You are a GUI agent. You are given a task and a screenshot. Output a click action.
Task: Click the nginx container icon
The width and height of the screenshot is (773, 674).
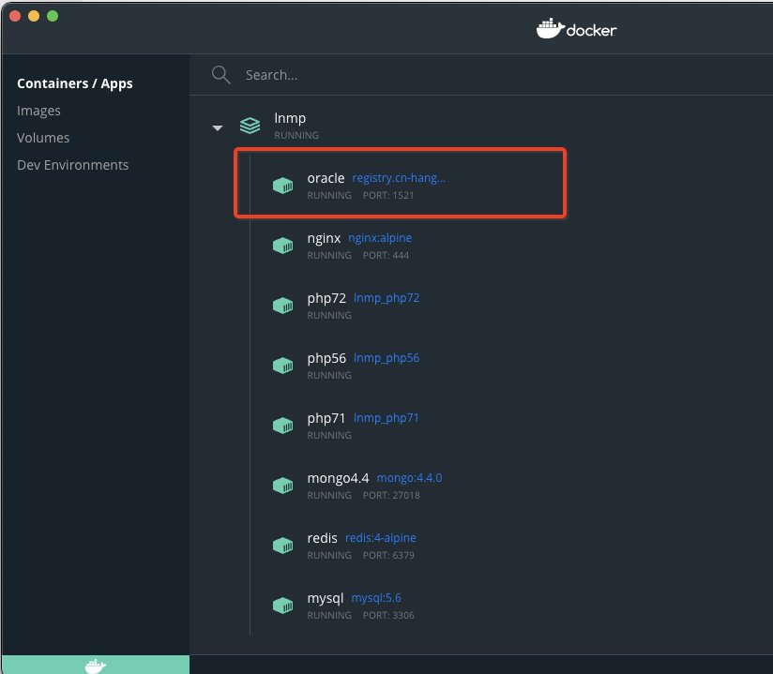click(282, 246)
